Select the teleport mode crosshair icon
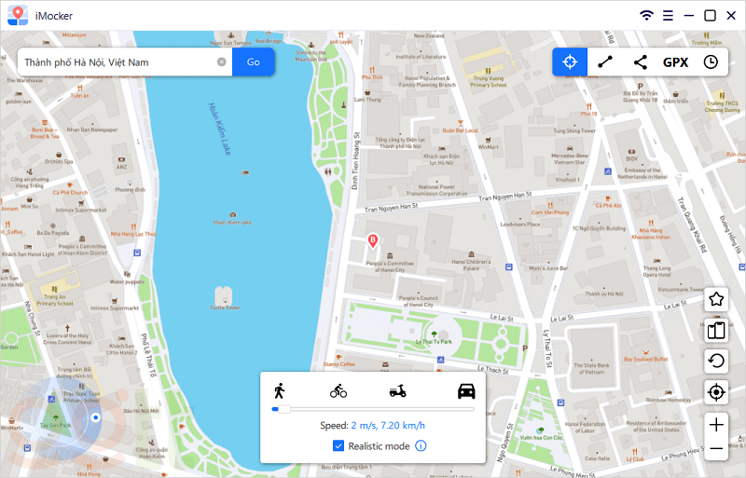The height and width of the screenshot is (478, 746). point(570,62)
